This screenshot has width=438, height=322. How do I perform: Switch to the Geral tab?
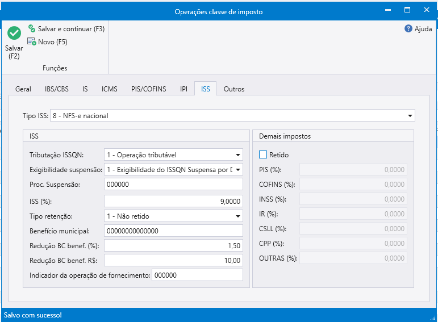(x=23, y=89)
